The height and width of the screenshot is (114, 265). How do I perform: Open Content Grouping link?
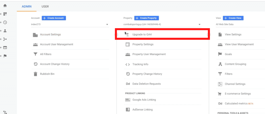pyautogui.click(x=235, y=64)
